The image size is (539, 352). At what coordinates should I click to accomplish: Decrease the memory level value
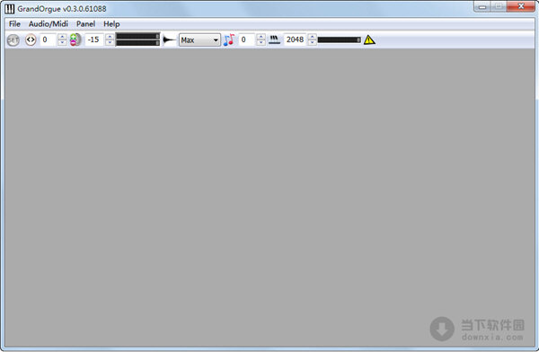[x=62, y=43]
